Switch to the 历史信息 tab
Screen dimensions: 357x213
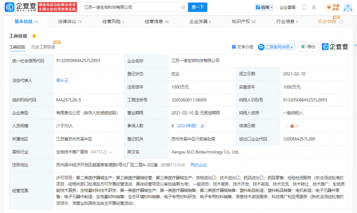(x=327, y=21)
